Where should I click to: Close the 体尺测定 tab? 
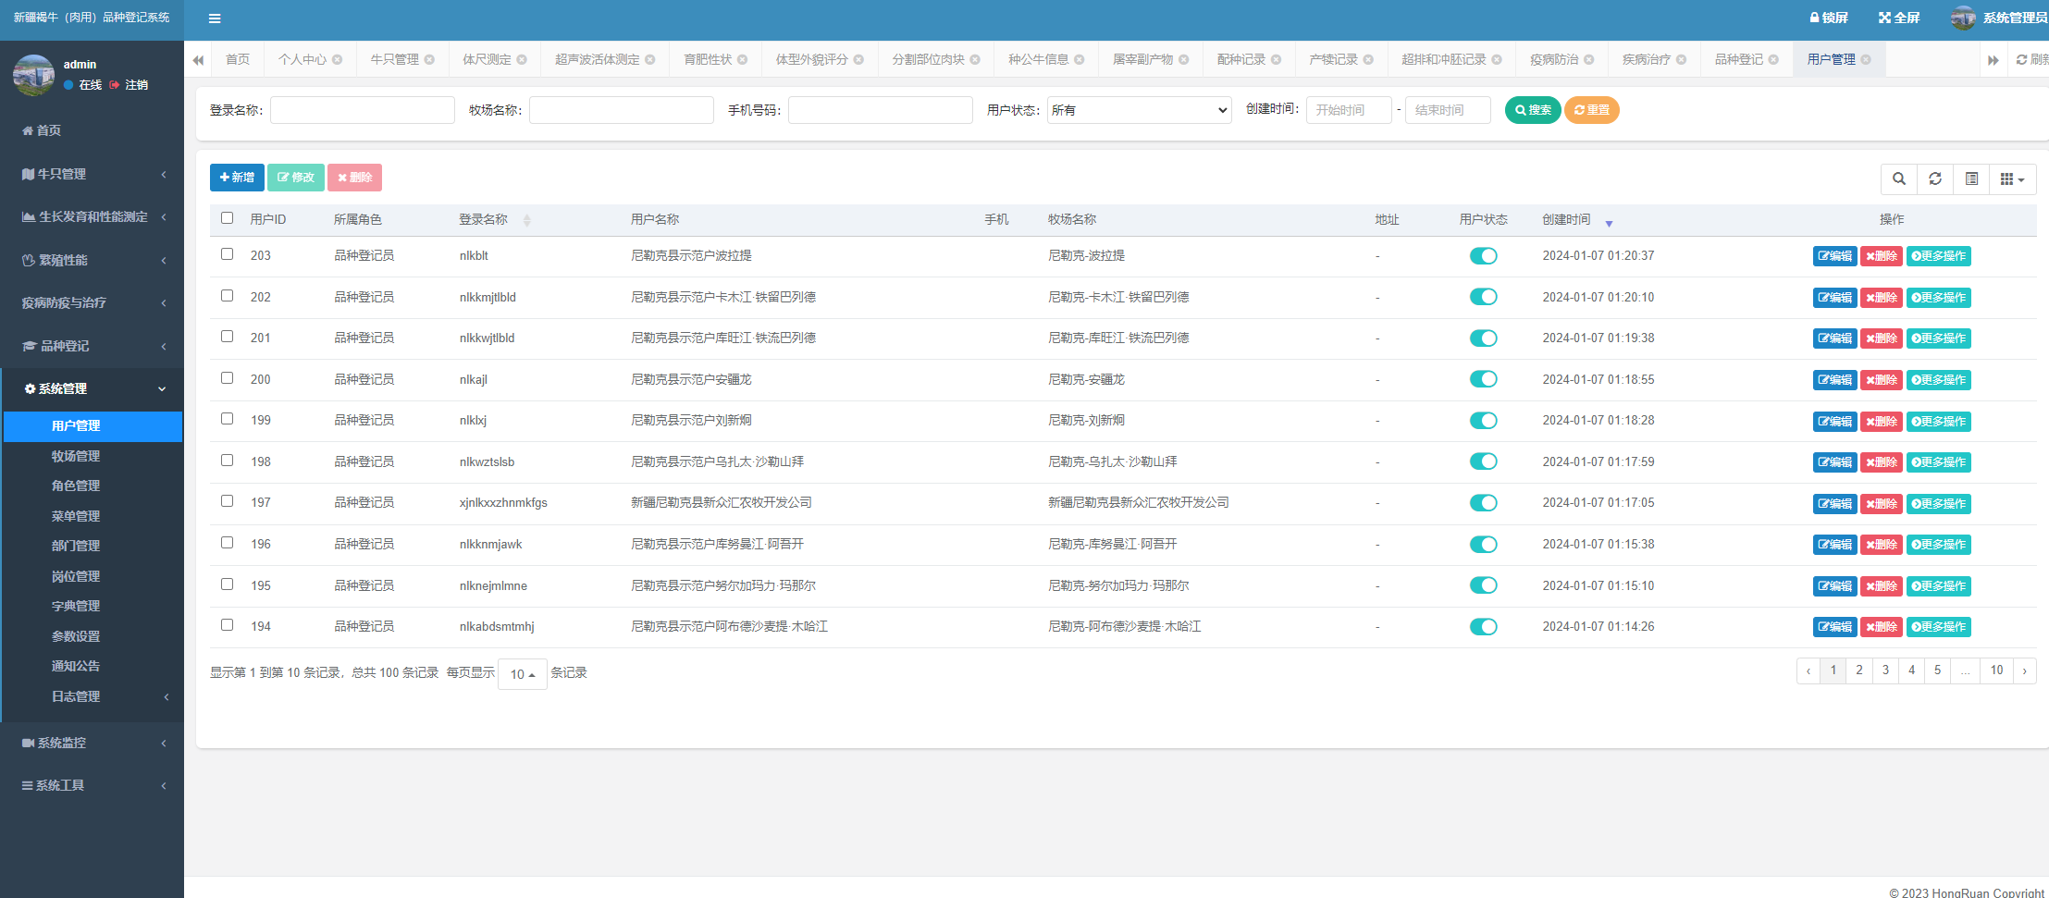[522, 59]
